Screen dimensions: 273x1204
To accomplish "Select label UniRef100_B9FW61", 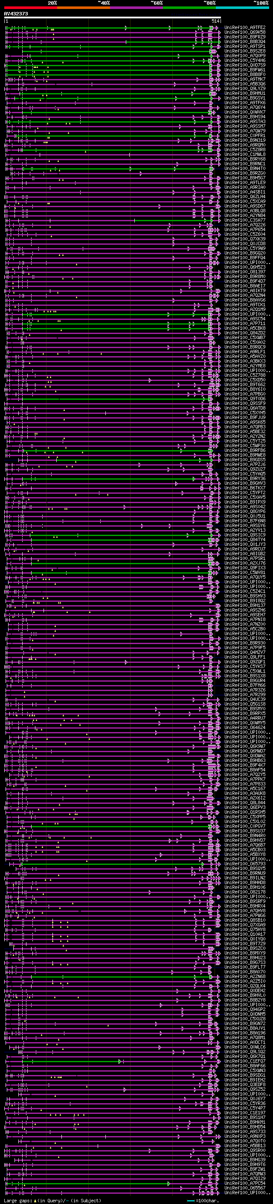I will click(245, 70).
